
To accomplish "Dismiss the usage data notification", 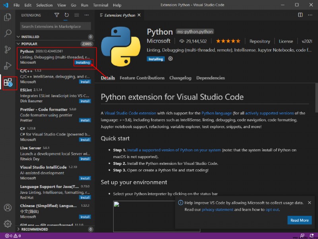I will tap(310, 203).
